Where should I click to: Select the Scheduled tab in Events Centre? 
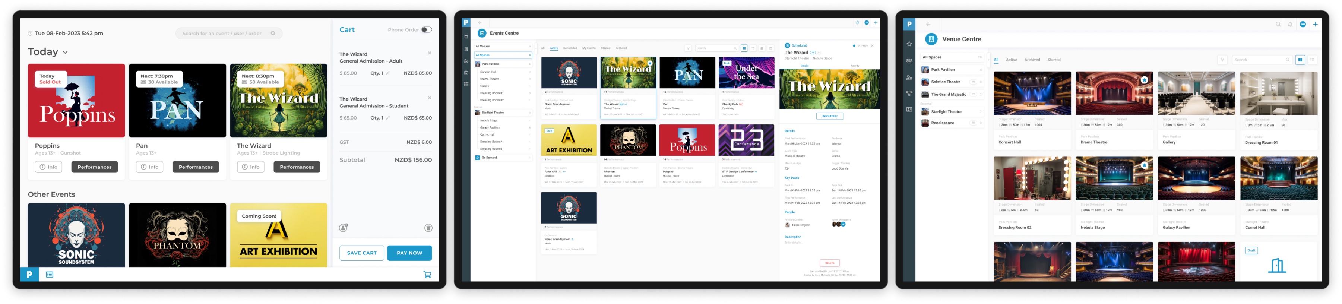click(570, 48)
